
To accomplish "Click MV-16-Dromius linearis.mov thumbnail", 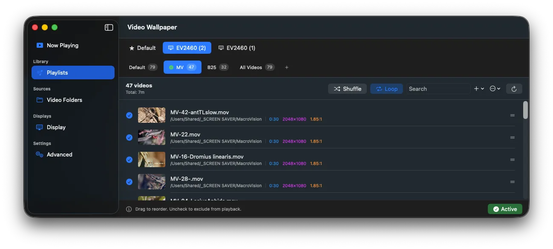I will tap(152, 159).
